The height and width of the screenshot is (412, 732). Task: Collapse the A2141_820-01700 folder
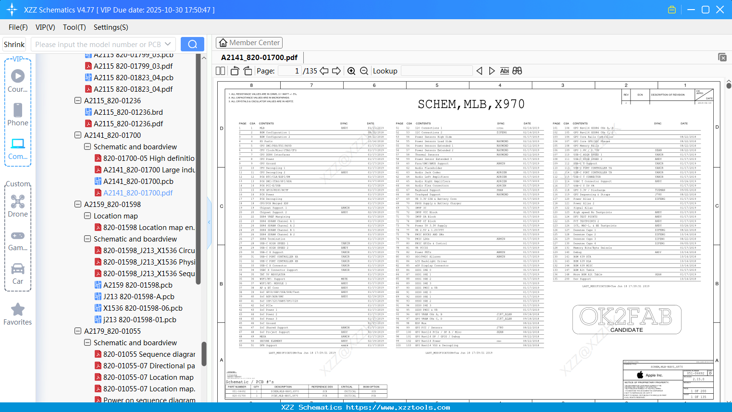[x=78, y=135]
